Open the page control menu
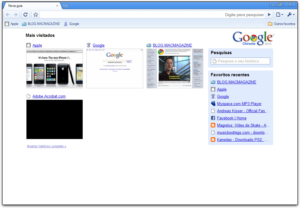 point(280,15)
